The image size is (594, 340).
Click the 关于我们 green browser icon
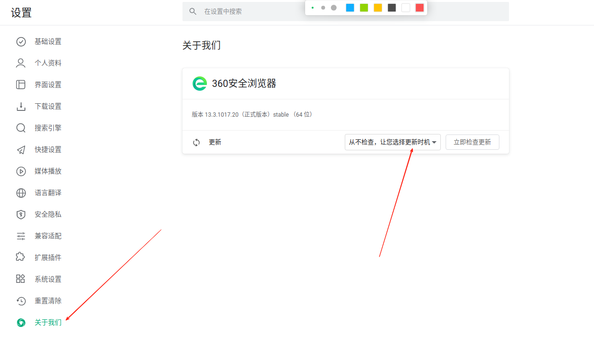(x=21, y=323)
